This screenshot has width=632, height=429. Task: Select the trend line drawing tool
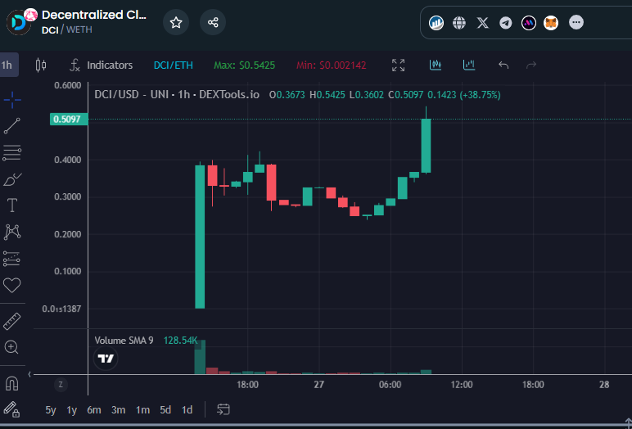12,126
